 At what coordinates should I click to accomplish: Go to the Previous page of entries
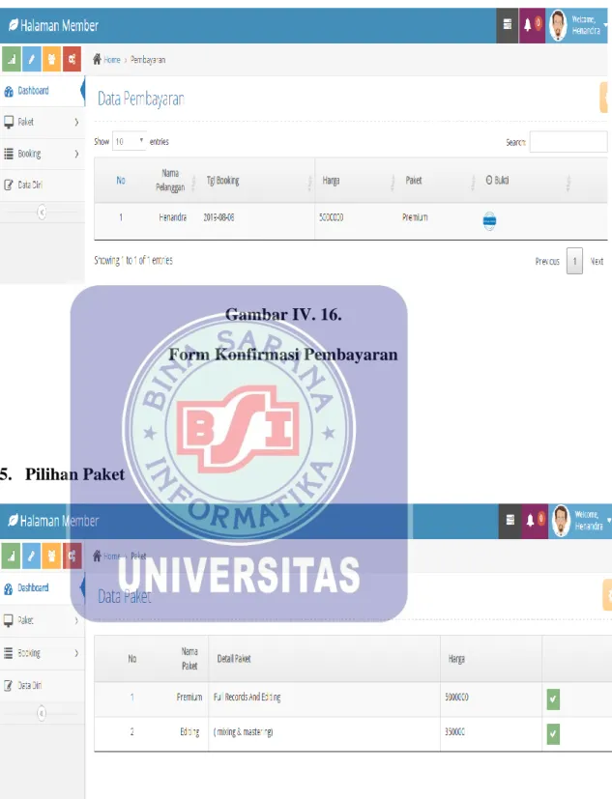click(x=547, y=261)
